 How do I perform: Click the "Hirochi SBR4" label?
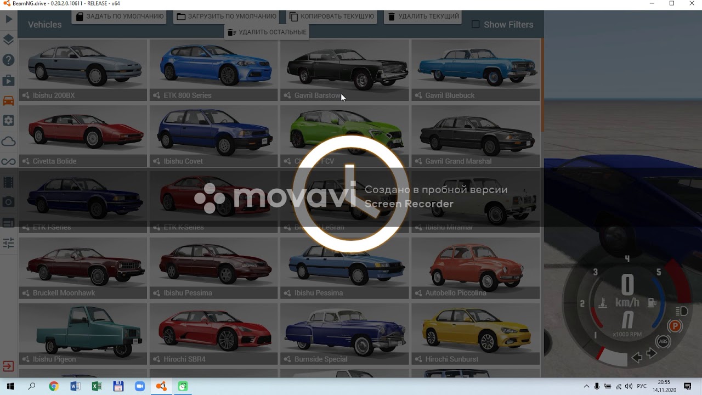point(184,359)
